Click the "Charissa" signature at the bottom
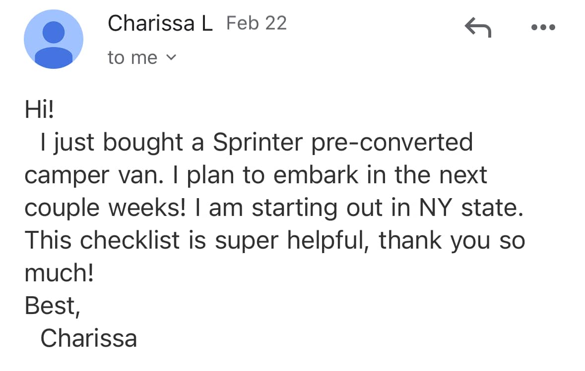This screenshot has height=371, width=585. click(x=88, y=338)
